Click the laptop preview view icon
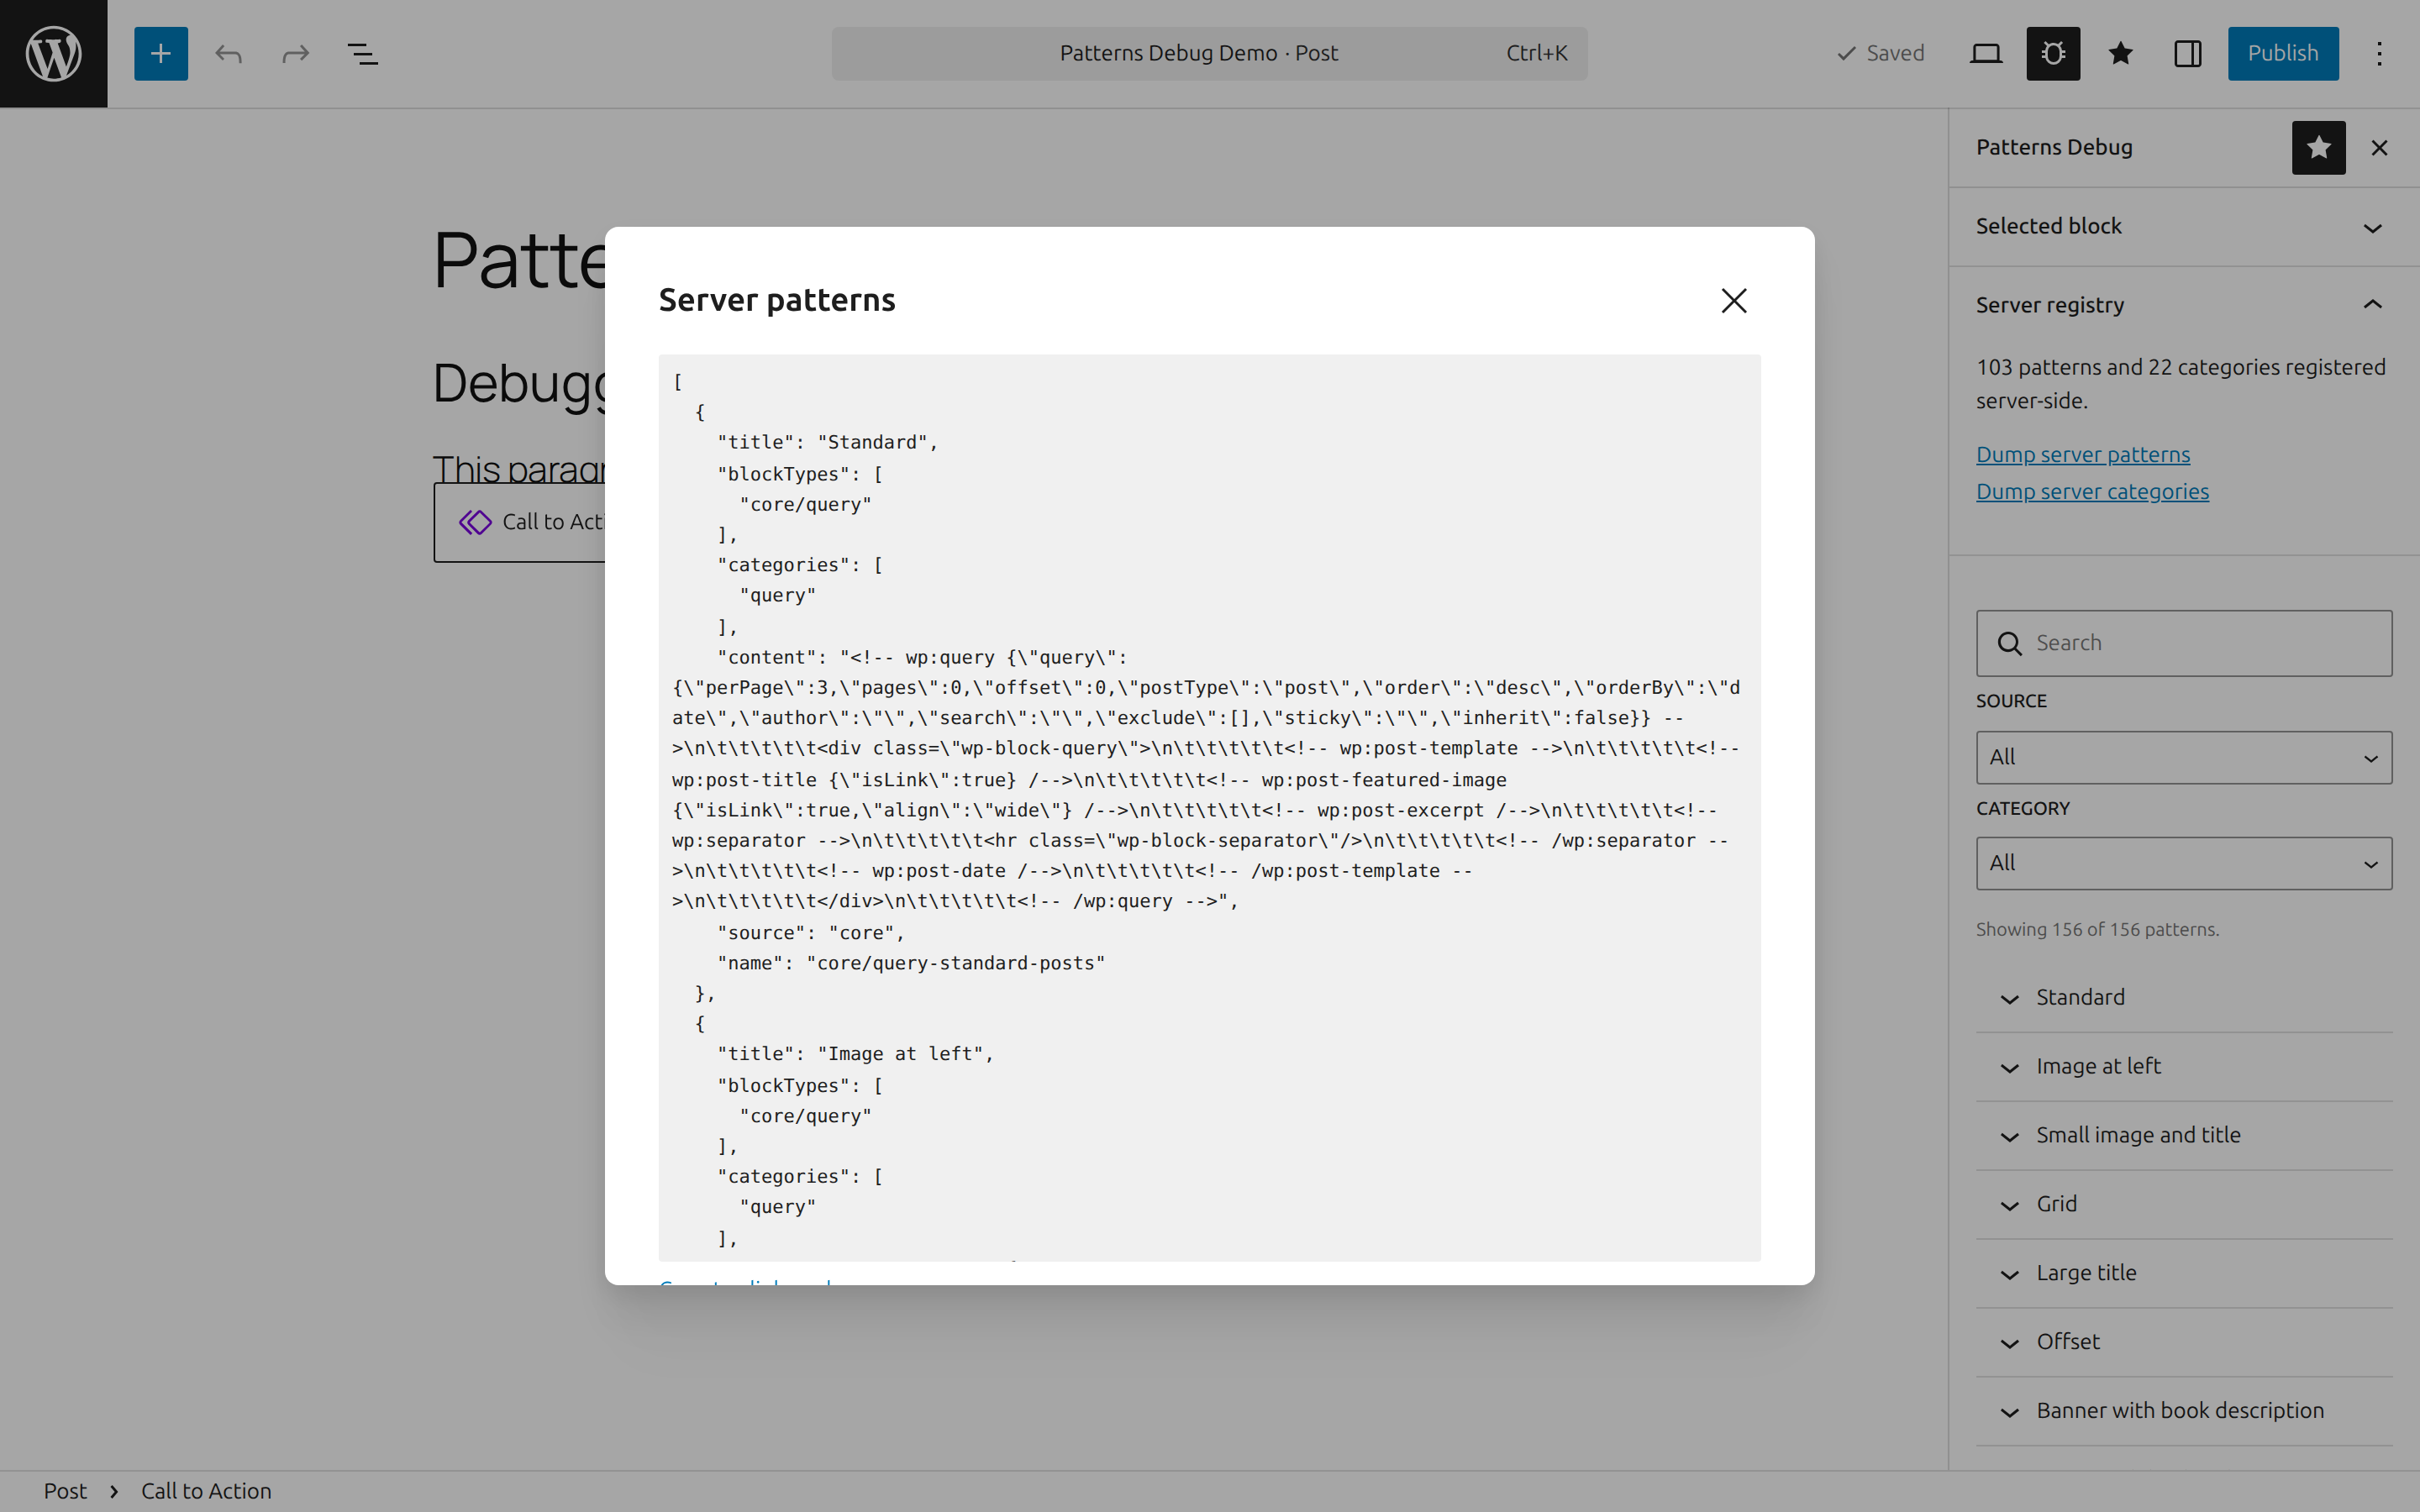 [1986, 53]
